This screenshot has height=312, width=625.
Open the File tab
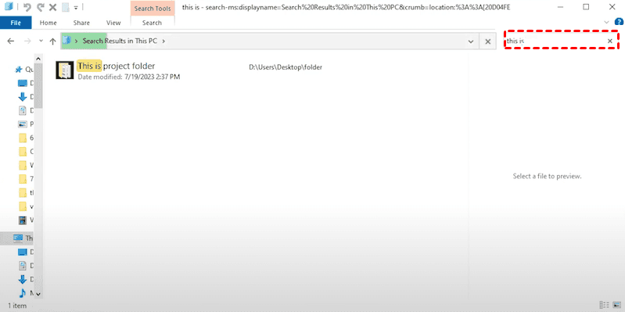pos(16,23)
